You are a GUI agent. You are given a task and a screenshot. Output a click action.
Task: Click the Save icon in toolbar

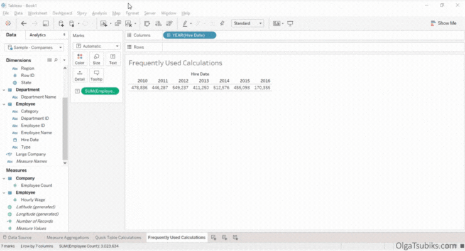[x=45, y=23]
